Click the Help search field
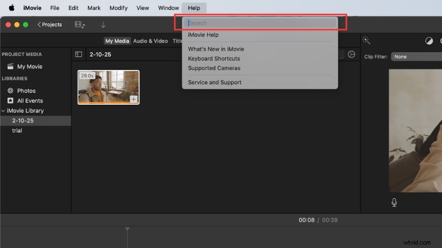This screenshot has height=248, width=442. point(260,23)
